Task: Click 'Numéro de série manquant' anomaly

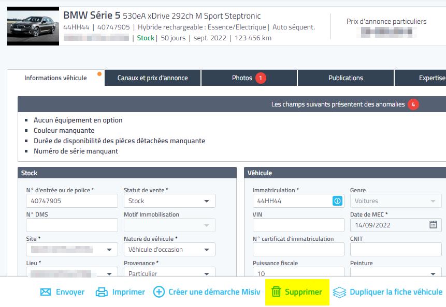Action: 76,151
